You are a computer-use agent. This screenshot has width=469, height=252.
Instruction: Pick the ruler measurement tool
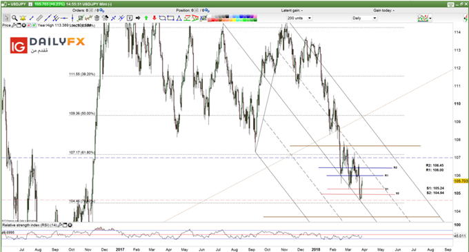(x=39, y=18)
